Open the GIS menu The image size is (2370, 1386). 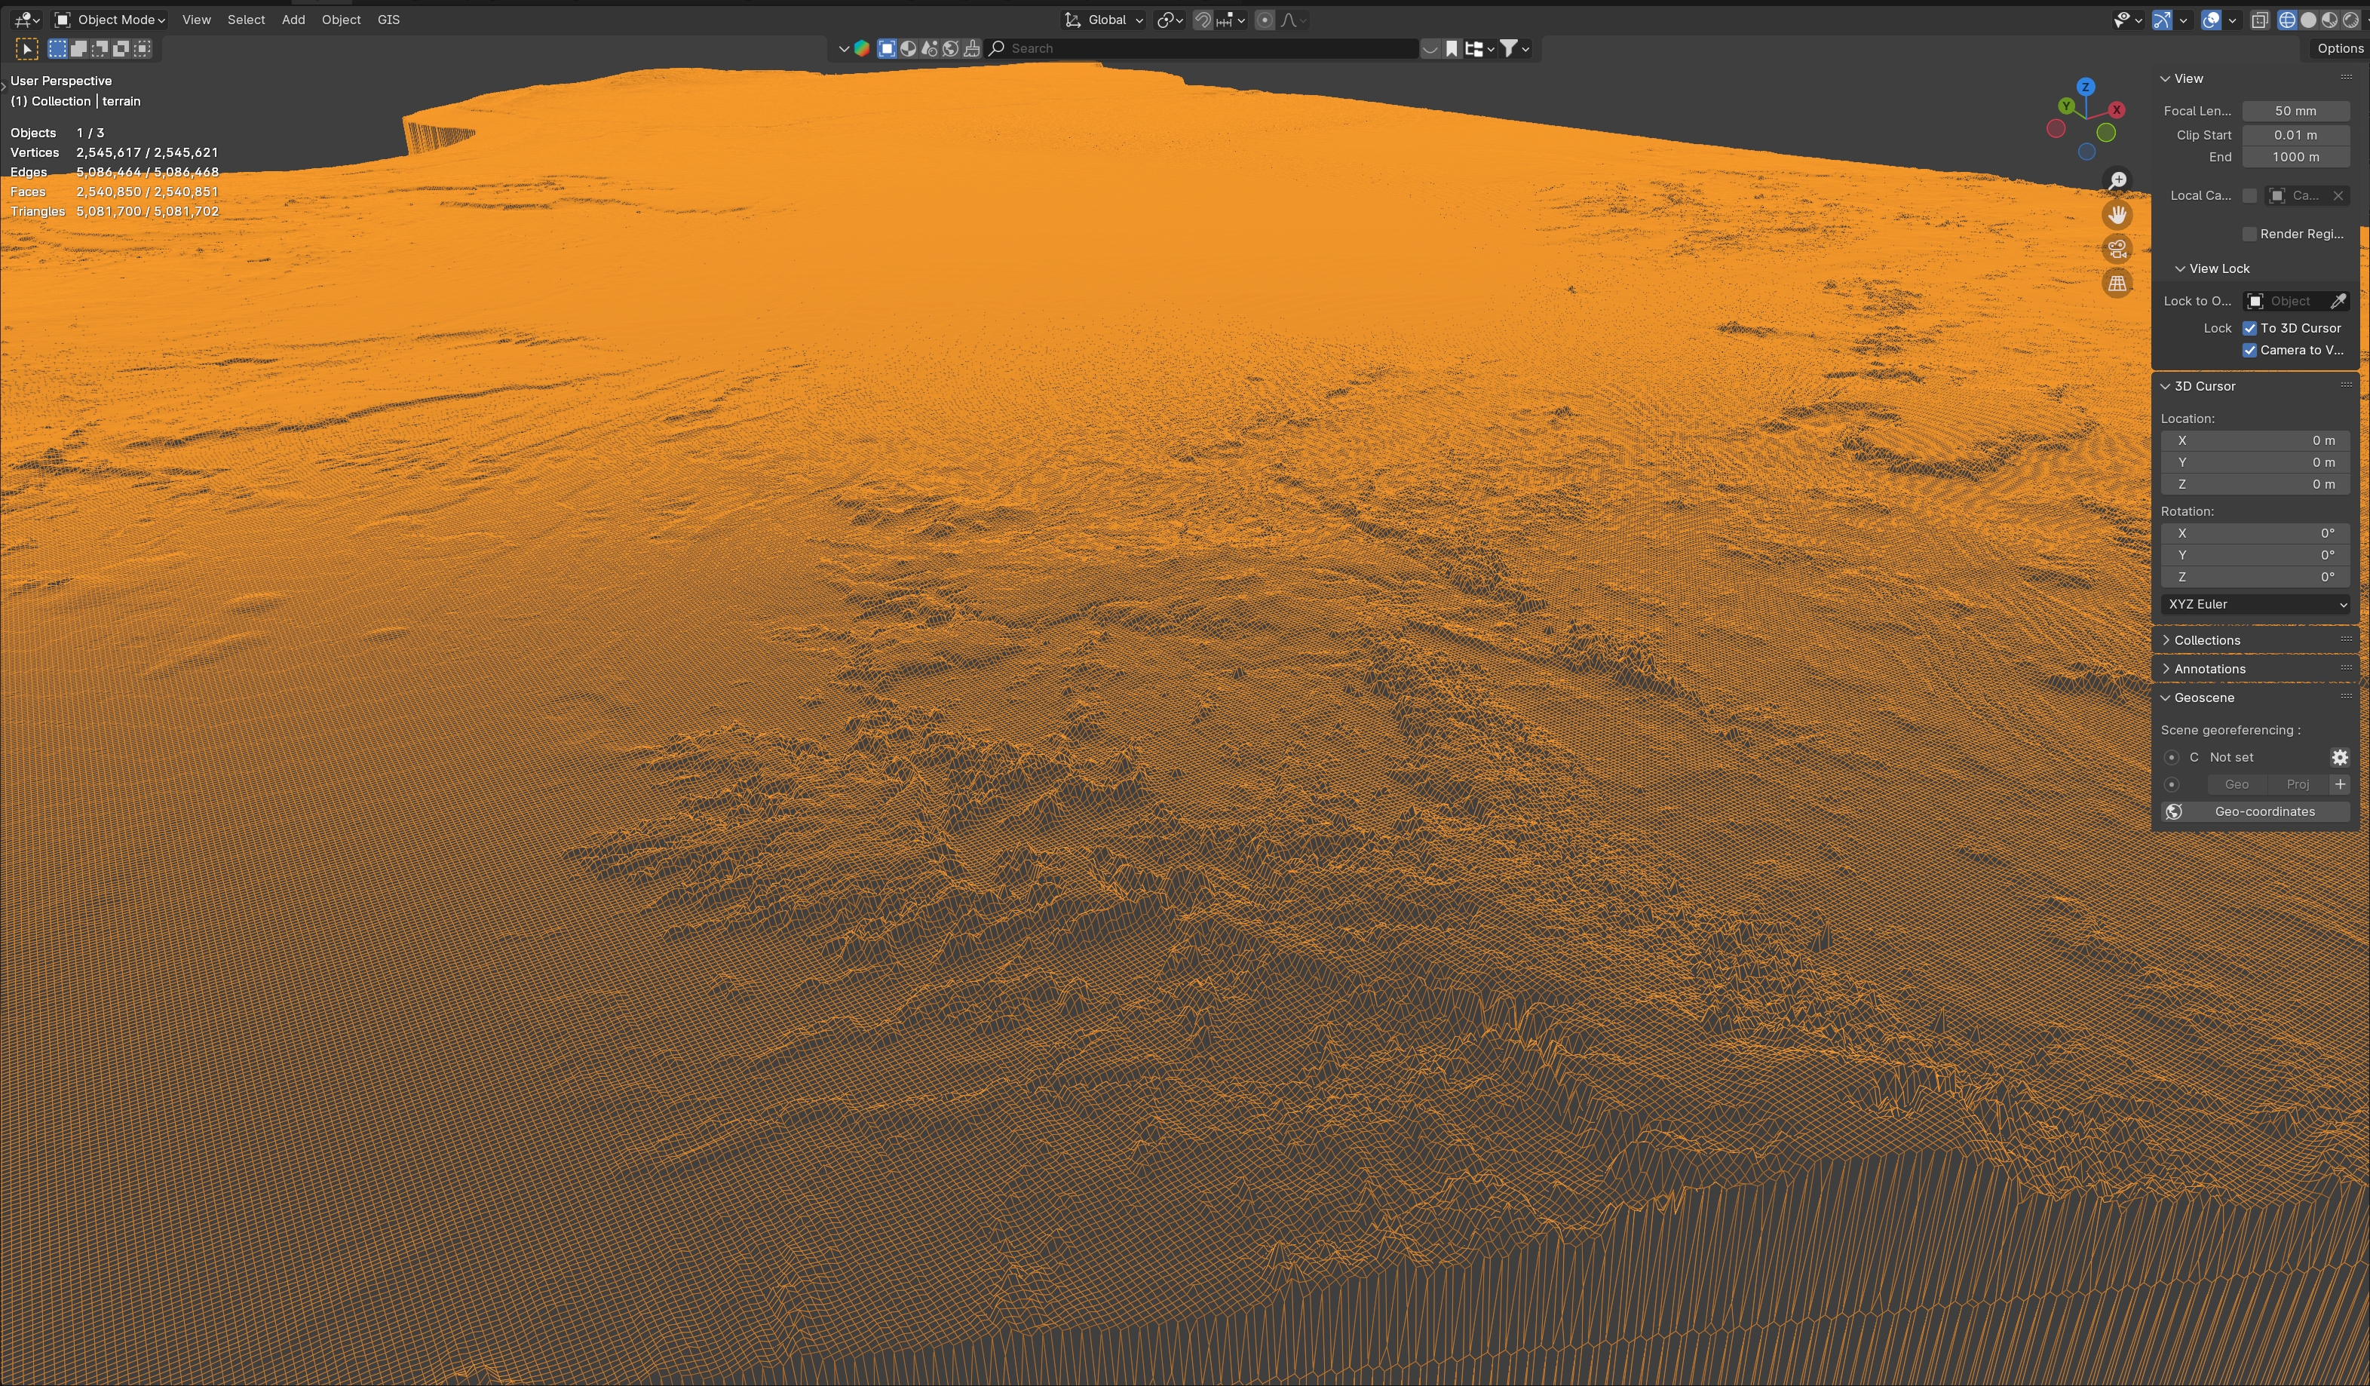388,20
